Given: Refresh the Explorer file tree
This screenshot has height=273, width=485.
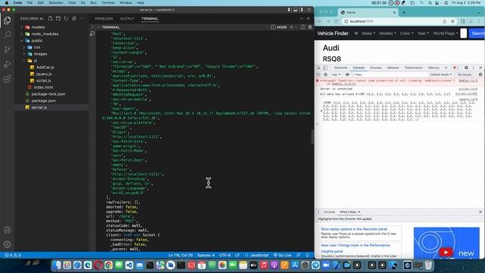Looking at the screenshot, I should [66, 18].
